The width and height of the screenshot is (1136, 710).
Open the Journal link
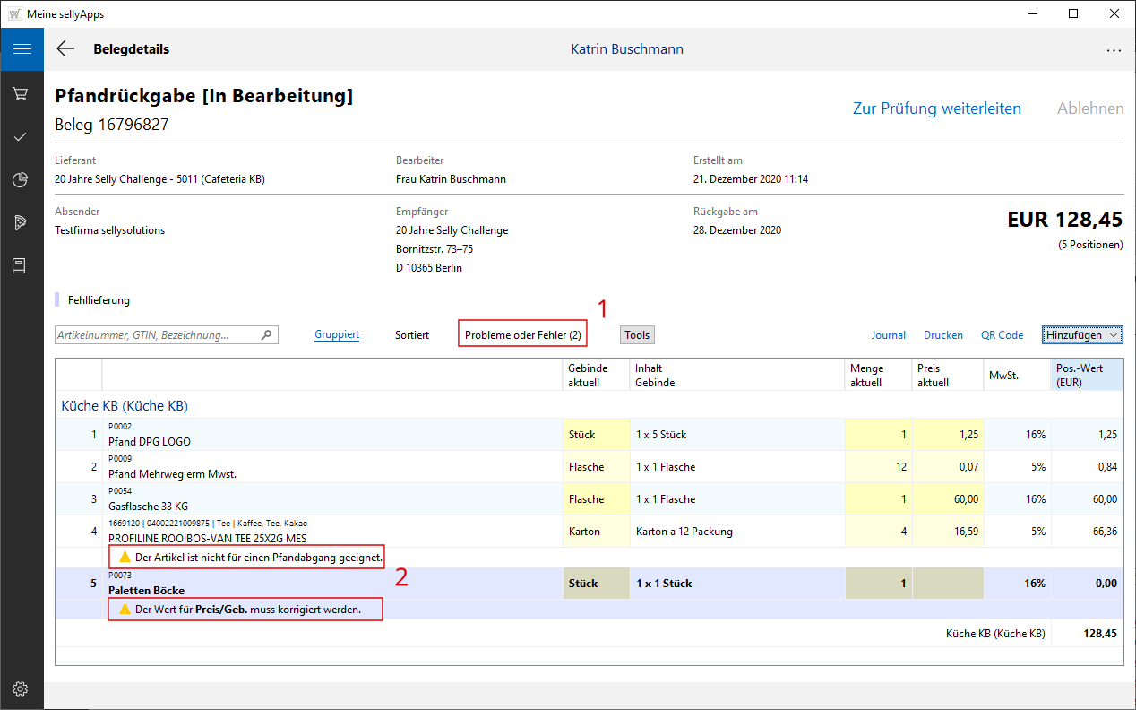[x=888, y=335]
